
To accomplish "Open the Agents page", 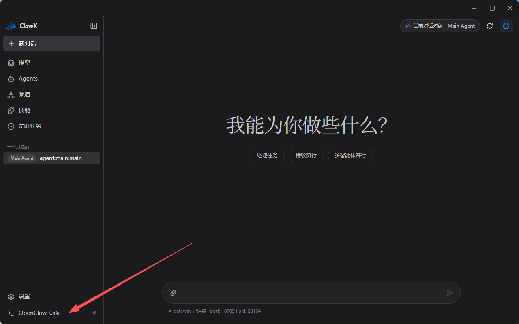I will 28,79.
